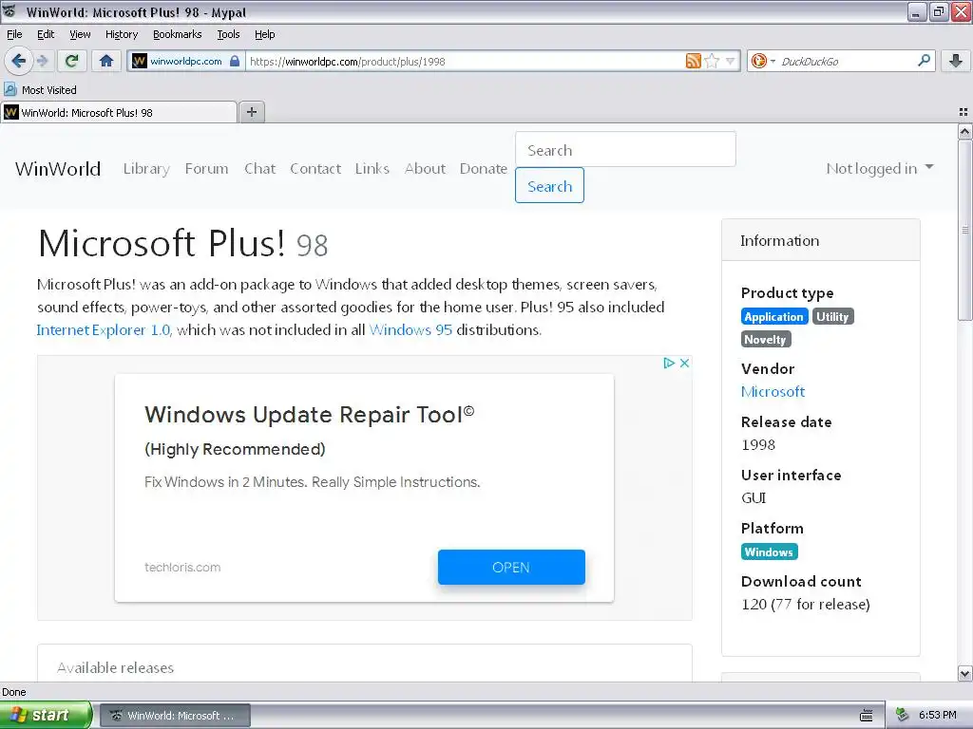
Task: Click the OPEN button in the ad
Action: [x=511, y=568]
